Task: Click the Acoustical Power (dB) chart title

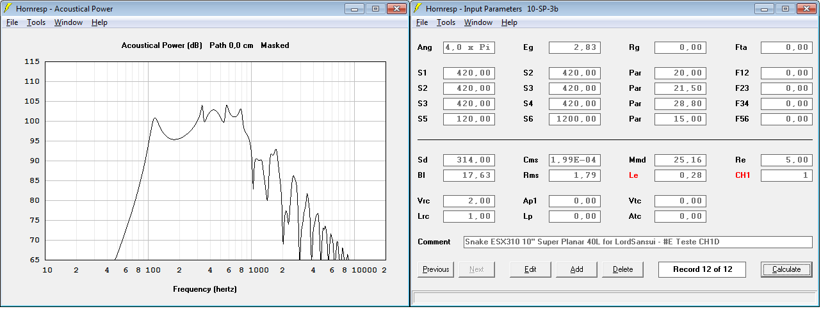Action: point(163,45)
